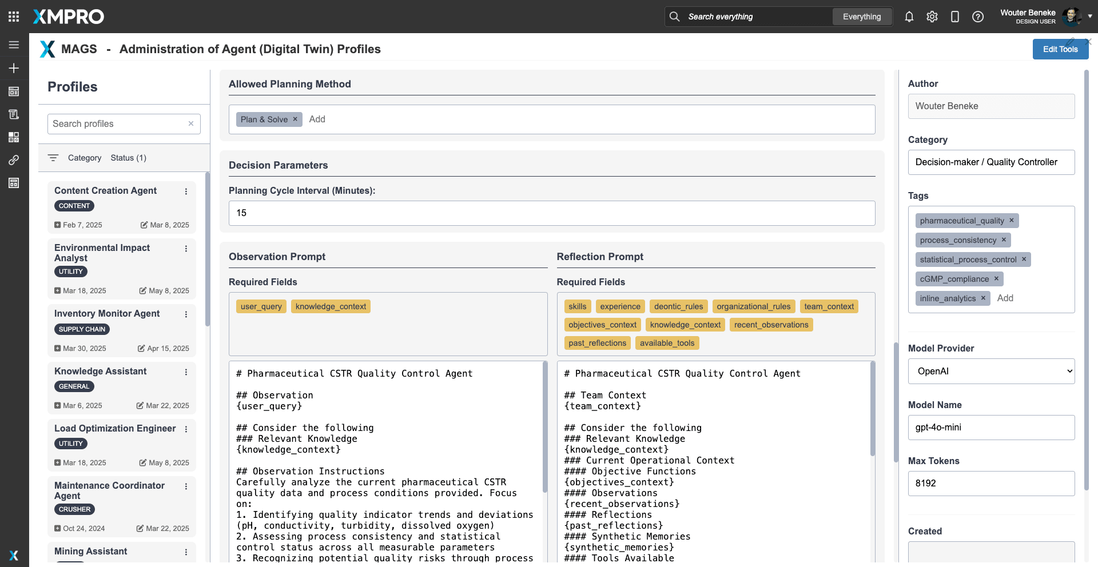Image resolution: width=1098 pixels, height=567 pixels.
Task: Expand the user account dropdown arrow
Action: point(1090,17)
